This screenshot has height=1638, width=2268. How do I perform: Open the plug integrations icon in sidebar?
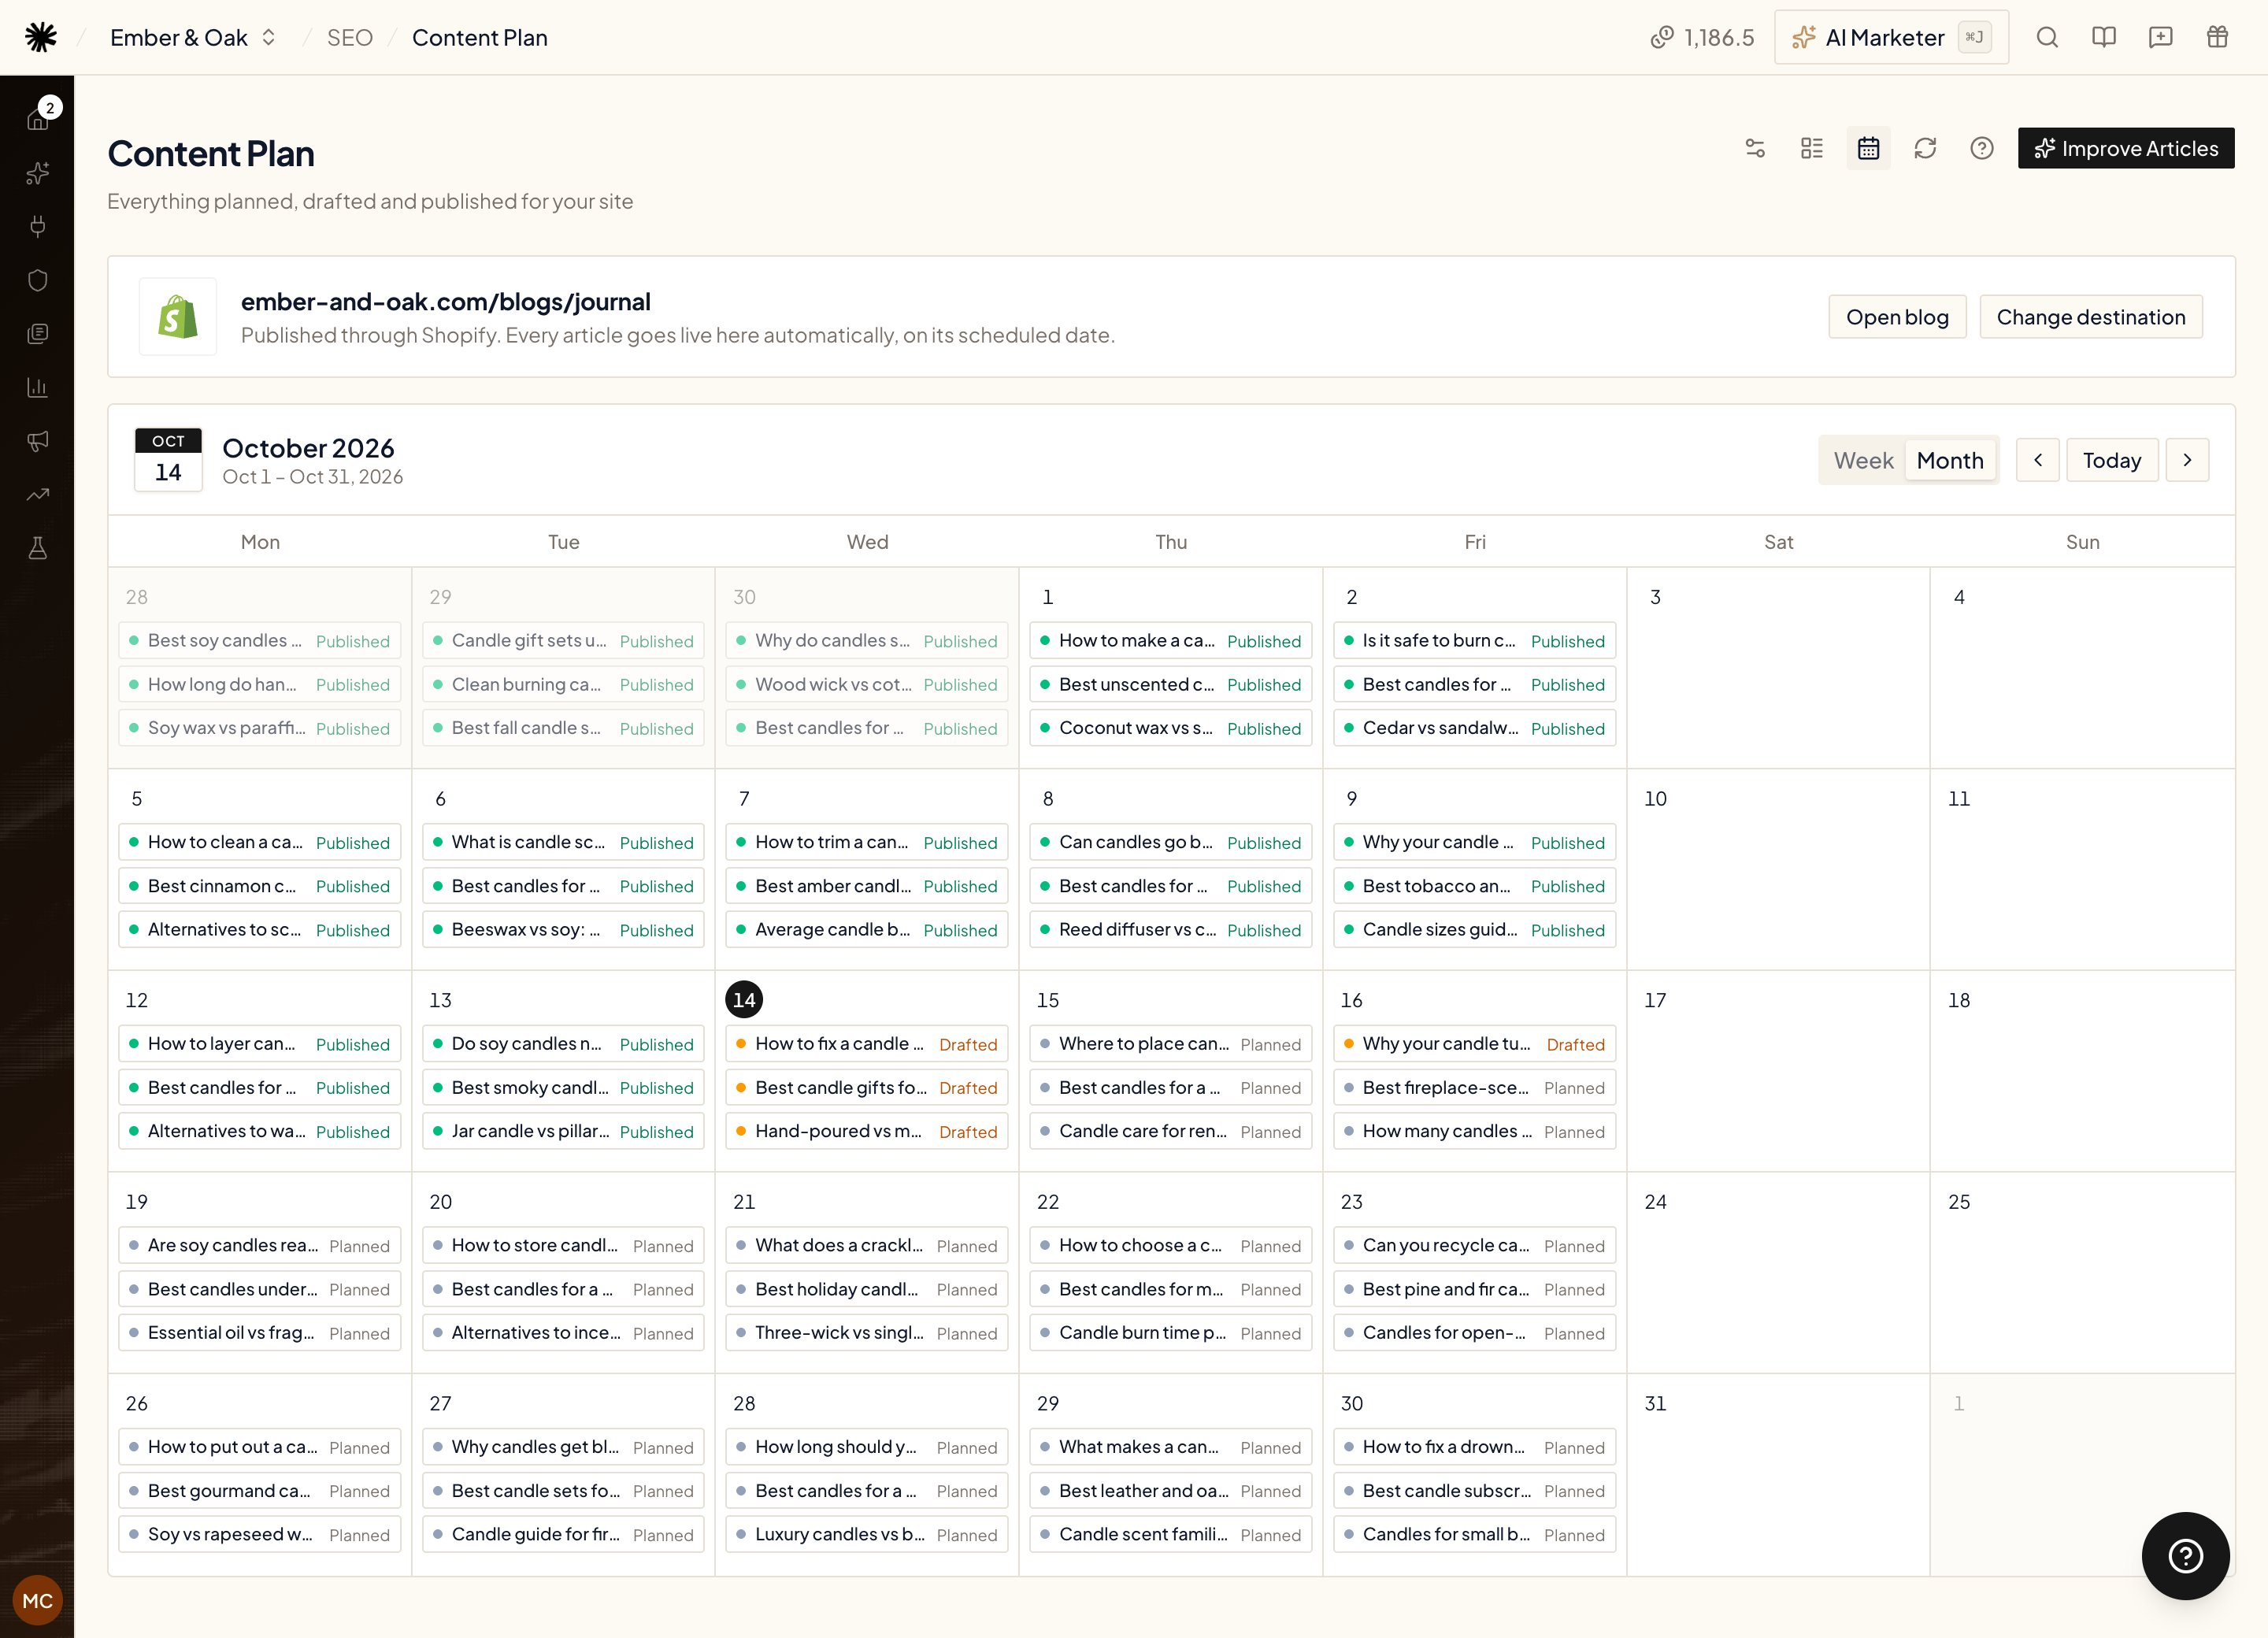coord(38,226)
